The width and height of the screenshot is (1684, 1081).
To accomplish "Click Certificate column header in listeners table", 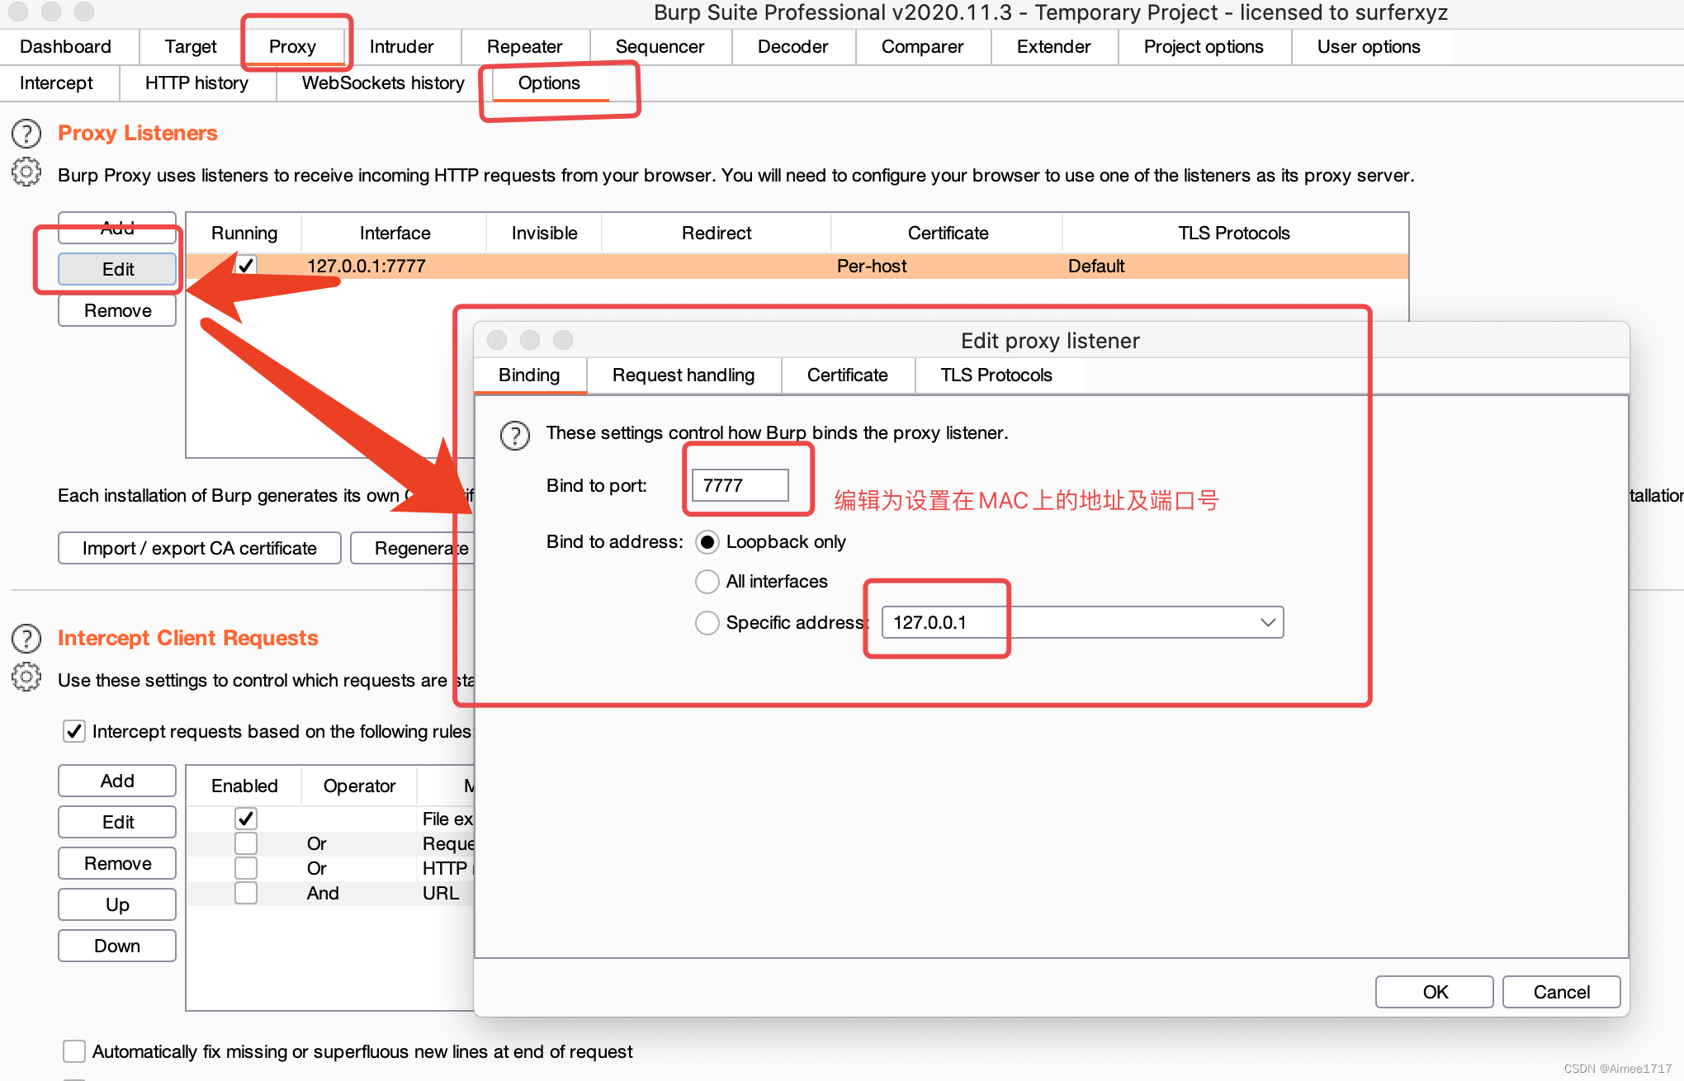I will click(948, 234).
